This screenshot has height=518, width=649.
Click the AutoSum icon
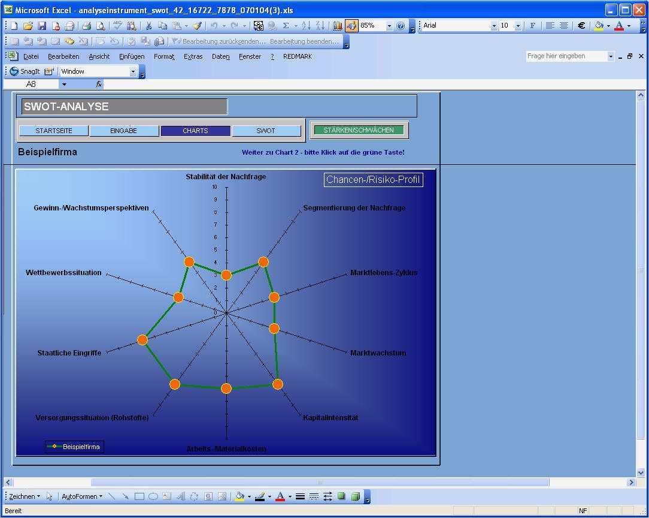286,26
